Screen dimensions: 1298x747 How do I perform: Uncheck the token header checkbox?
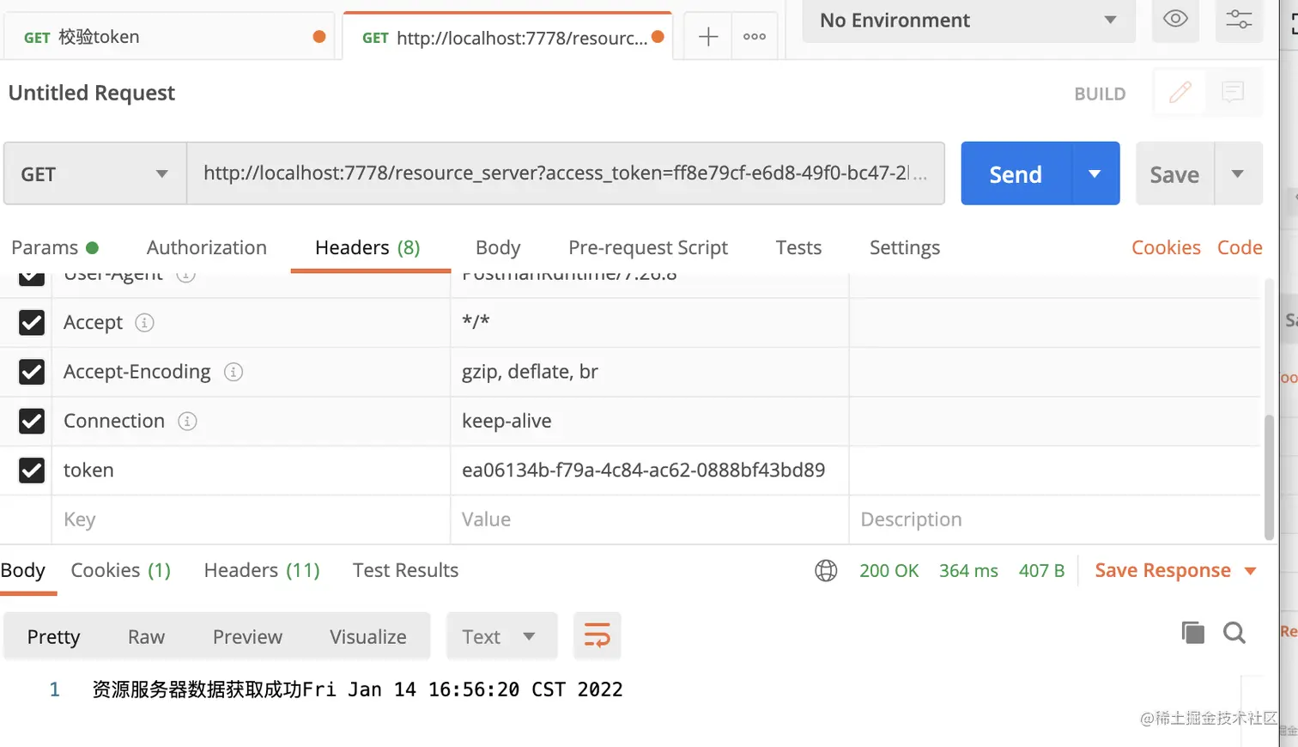[32, 471]
